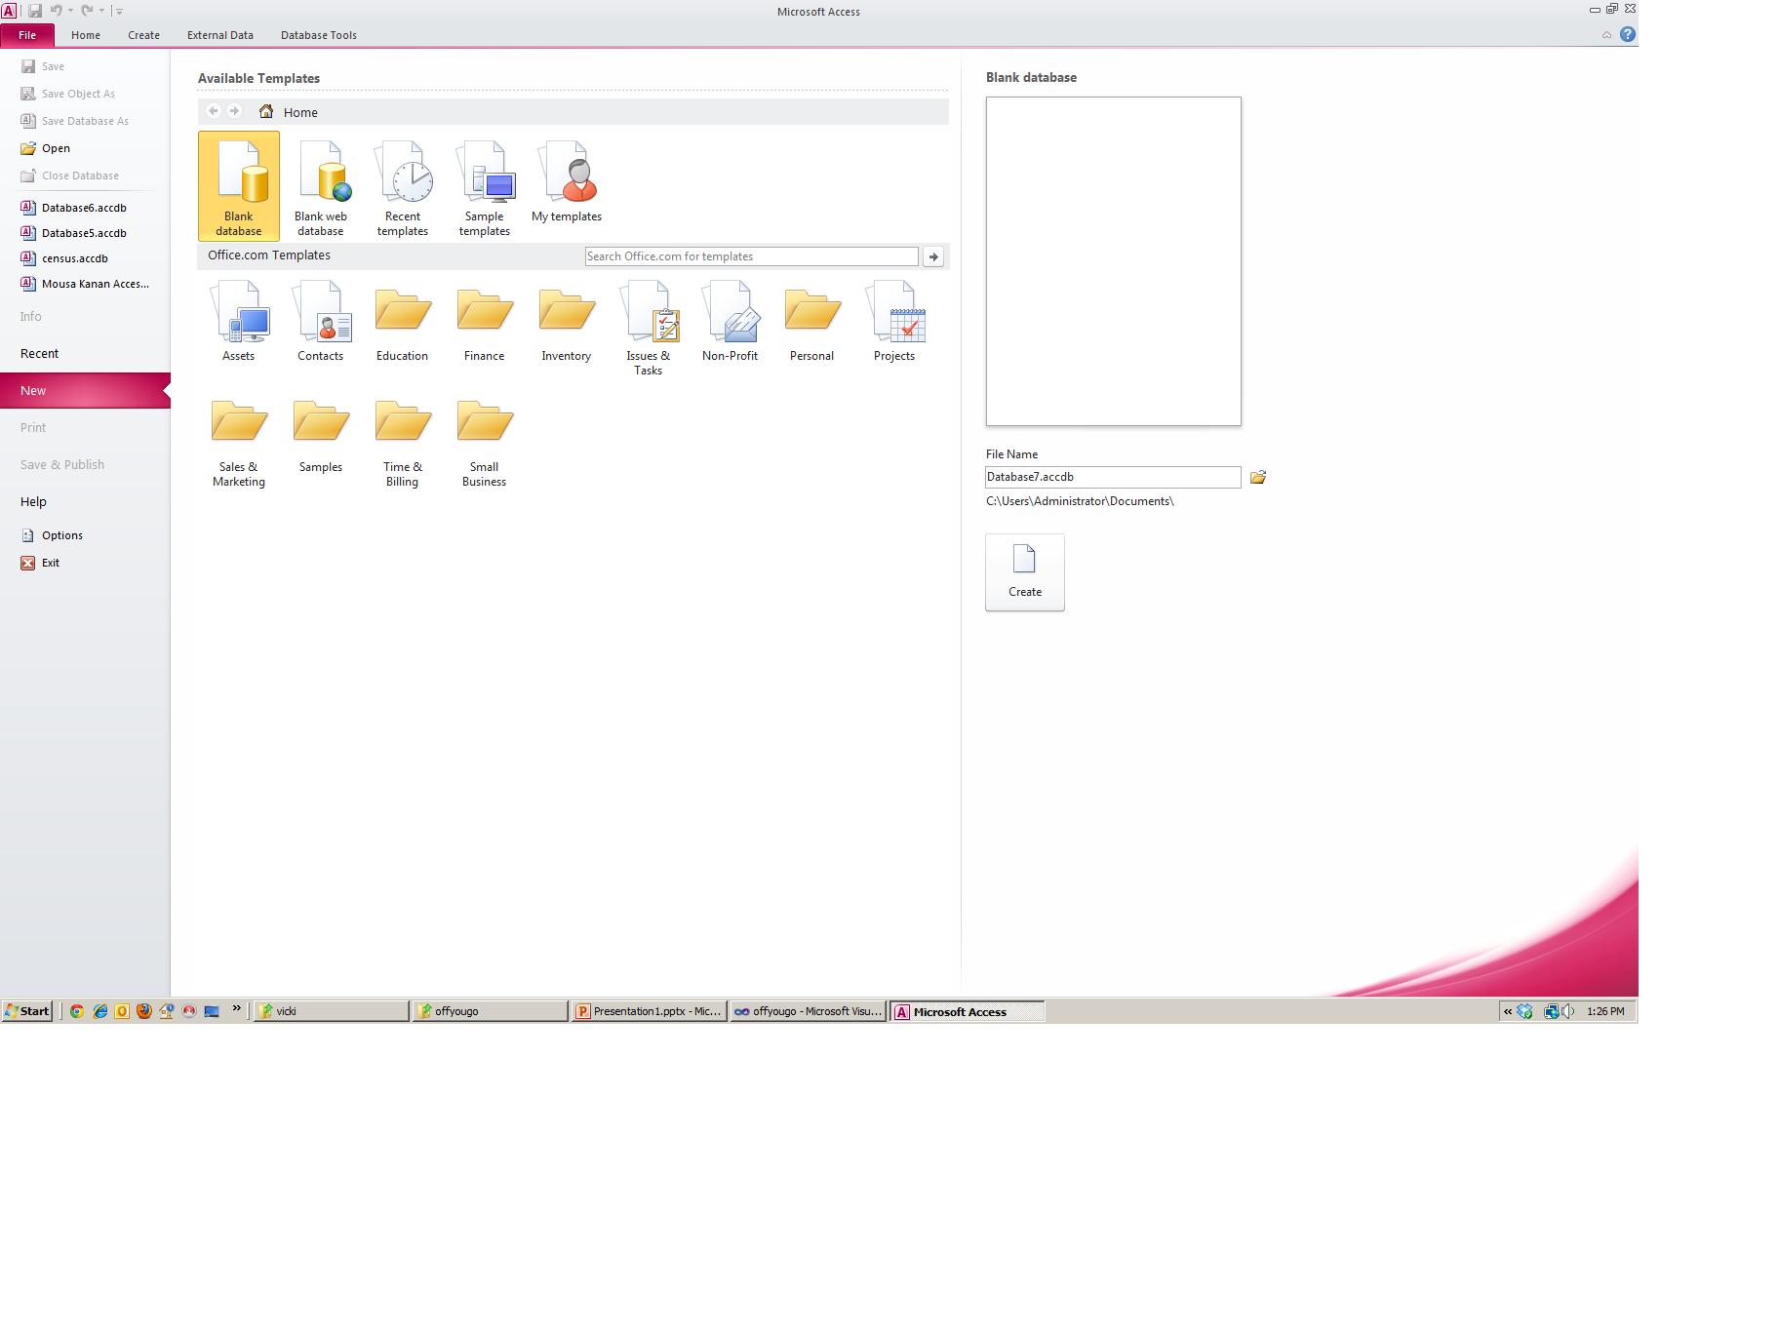Open the Customize Quick Access Toolbar dropdown
The height and width of the screenshot is (1334, 1779).
point(119,11)
